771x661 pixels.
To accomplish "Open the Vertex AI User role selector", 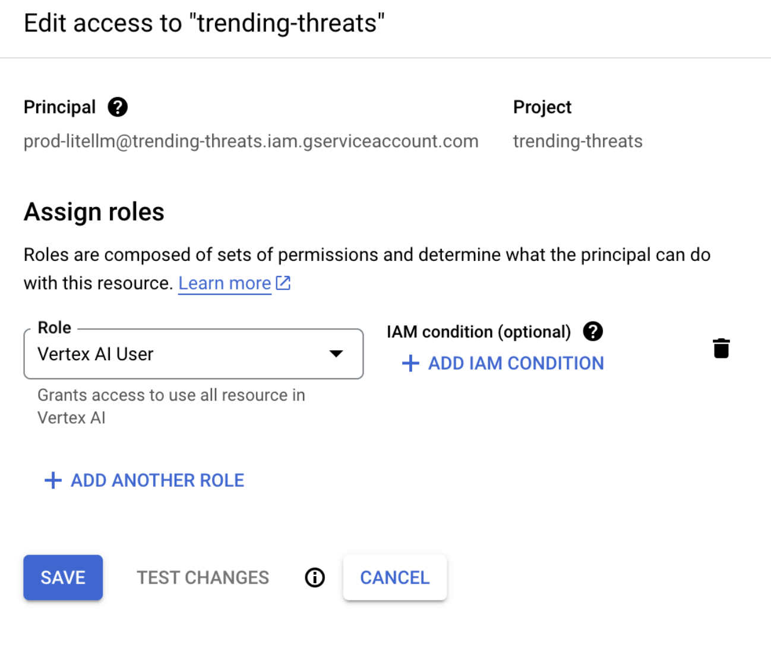I will point(178,354).
